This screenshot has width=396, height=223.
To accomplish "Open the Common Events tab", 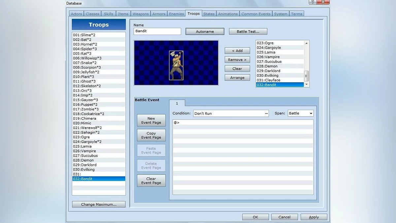I will point(256,14).
